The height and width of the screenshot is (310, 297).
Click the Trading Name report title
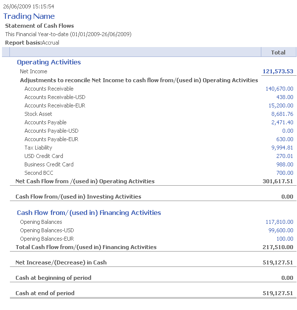pyautogui.click(x=29, y=16)
